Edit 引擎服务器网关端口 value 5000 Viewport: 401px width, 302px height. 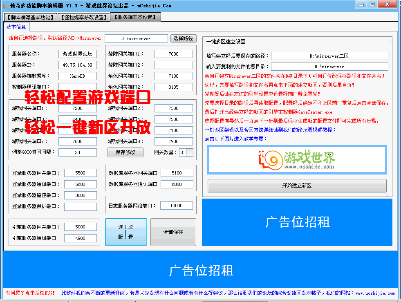click(80, 227)
